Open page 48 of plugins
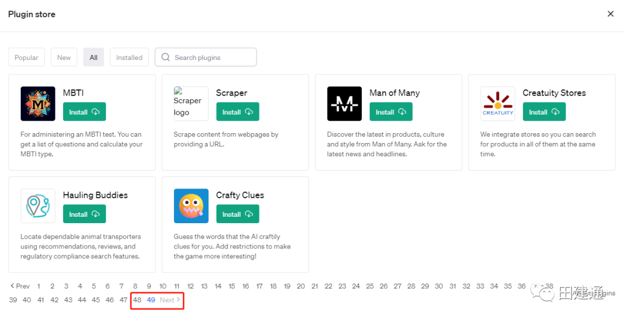Image resolution: width=624 pixels, height=320 pixels. coord(137,300)
